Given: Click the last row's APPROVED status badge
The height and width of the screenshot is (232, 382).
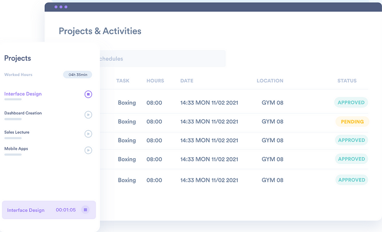Looking at the screenshot, I should click(x=351, y=180).
